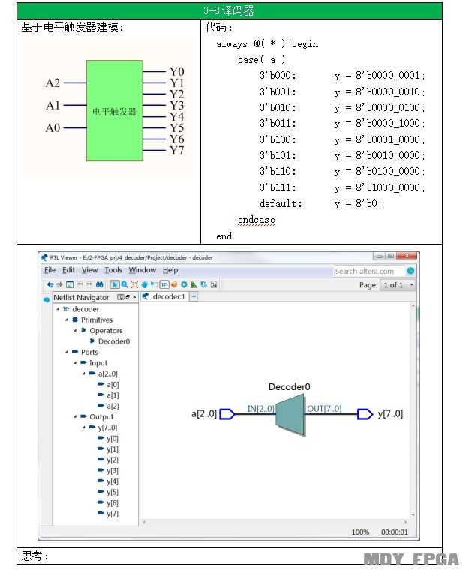The image size is (463, 570).
Task: Click the y[7..0] output port symbol in schematic
Action: [x=365, y=414]
